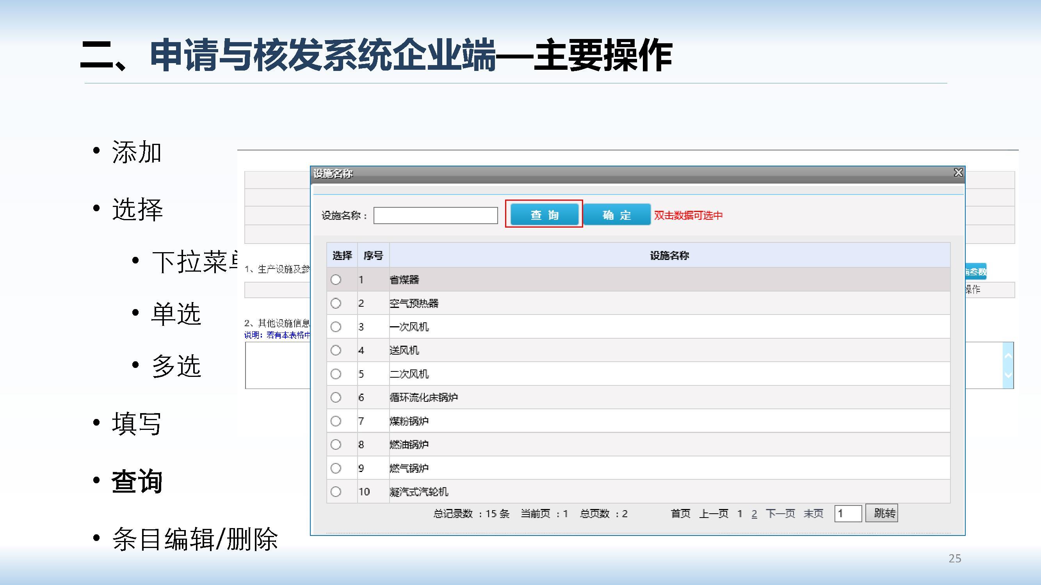This screenshot has width=1041, height=585.
Task: Go to page 2 link
Action: point(754,514)
